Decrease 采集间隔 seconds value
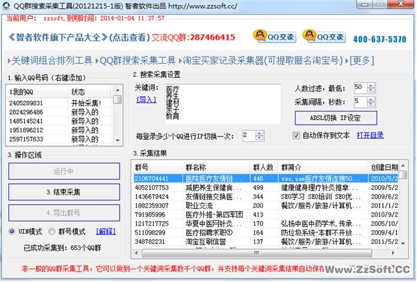Image resolution: width=417 pixels, height=282 pixels. (x=370, y=104)
